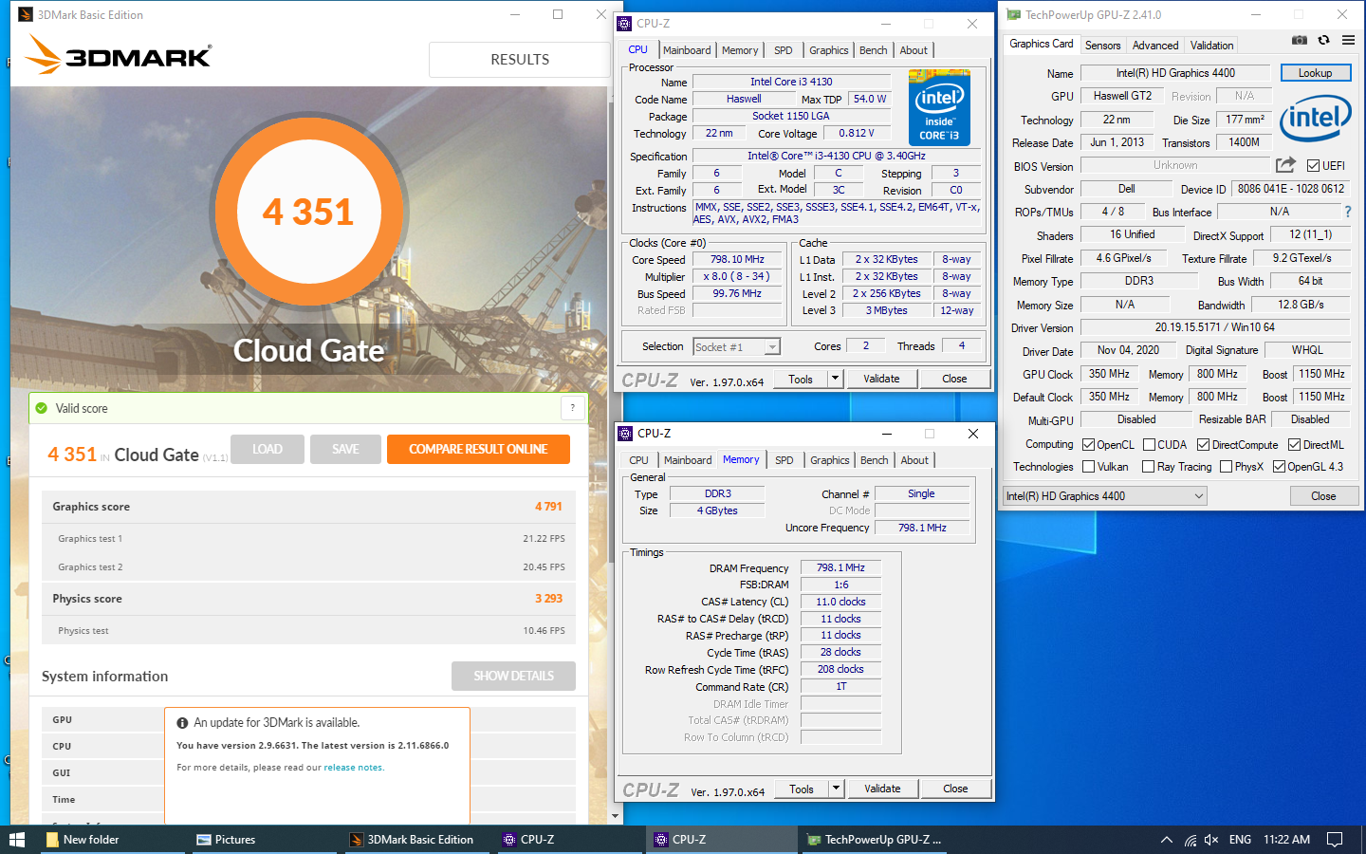Open the notification center icon

(x=1335, y=840)
